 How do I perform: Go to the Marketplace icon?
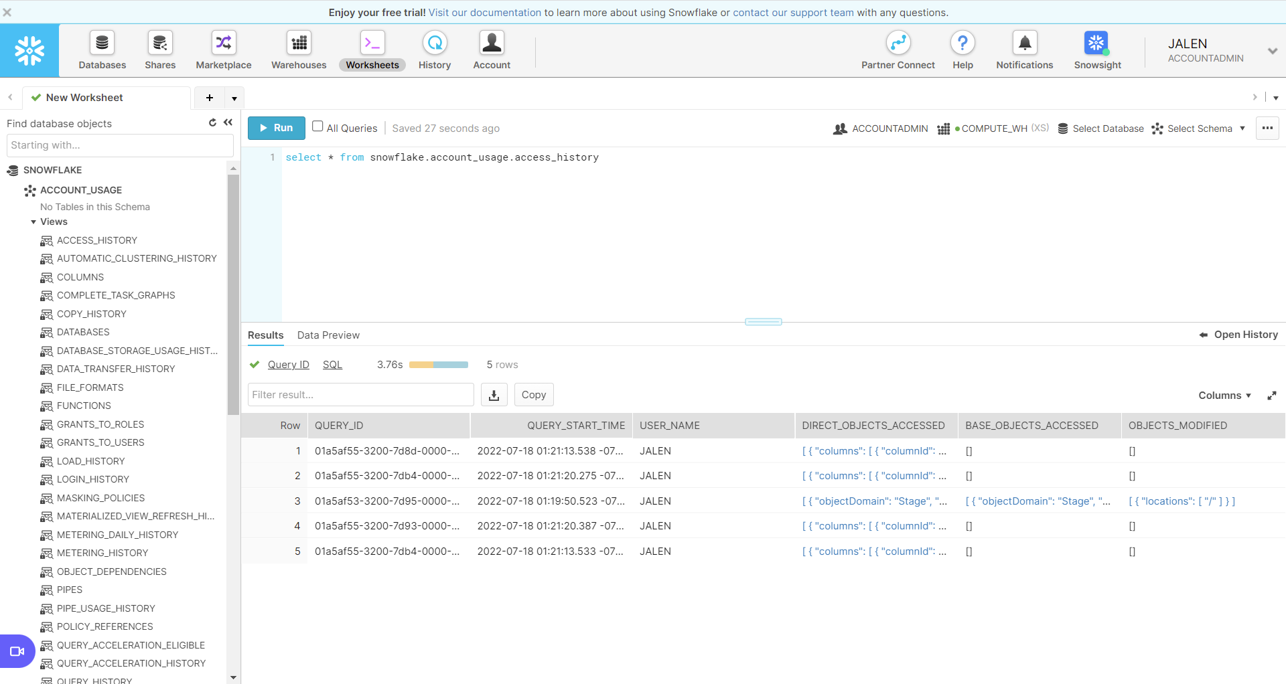[x=224, y=44]
